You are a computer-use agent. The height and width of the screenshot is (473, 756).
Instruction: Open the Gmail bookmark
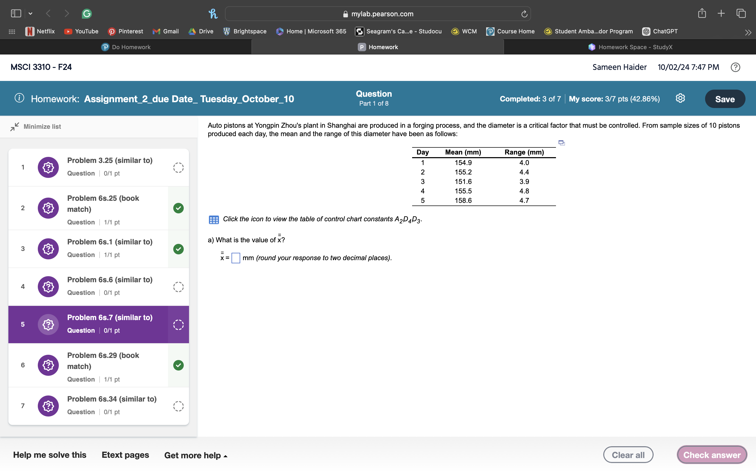click(x=166, y=31)
